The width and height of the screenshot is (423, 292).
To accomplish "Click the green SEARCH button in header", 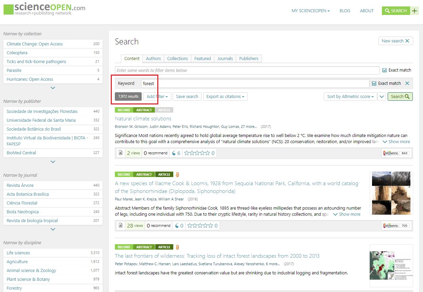I will 396,11.
